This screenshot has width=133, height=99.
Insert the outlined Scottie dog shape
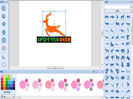coord(128,71)
